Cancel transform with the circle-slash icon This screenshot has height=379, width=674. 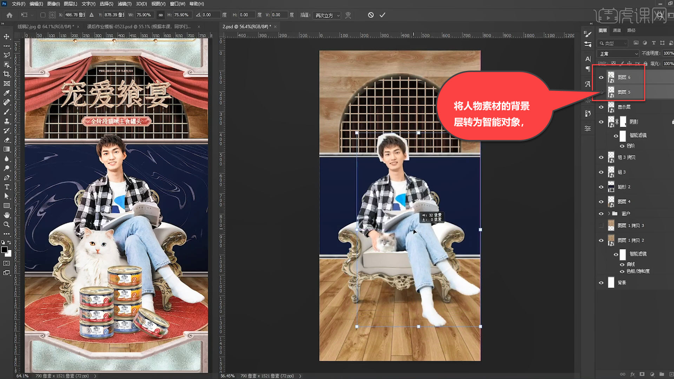click(x=371, y=15)
